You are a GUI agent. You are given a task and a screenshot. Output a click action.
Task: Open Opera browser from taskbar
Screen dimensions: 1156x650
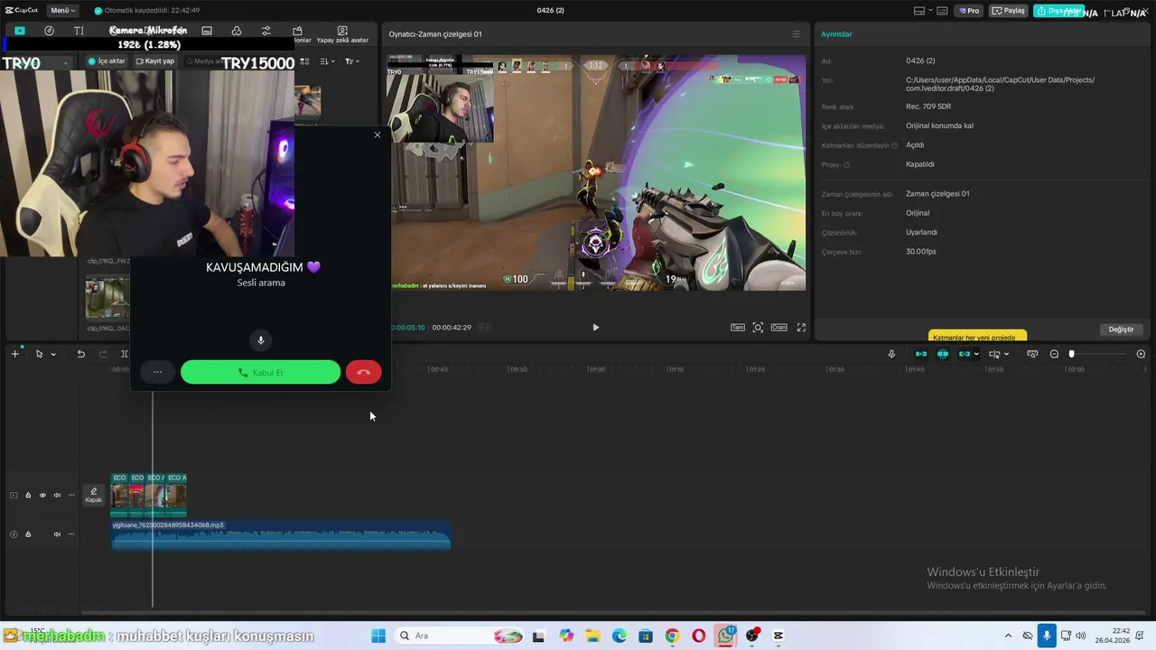698,636
